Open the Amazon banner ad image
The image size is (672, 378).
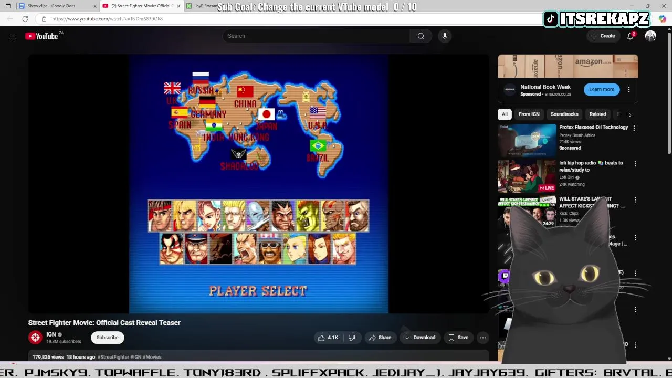coord(568,66)
